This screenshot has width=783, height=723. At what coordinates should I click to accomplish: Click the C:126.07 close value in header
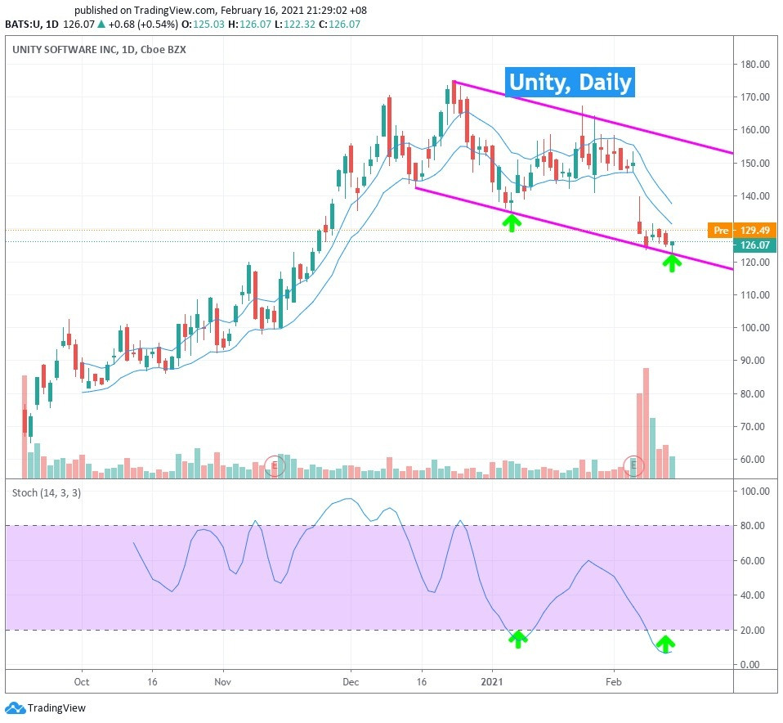point(339,24)
